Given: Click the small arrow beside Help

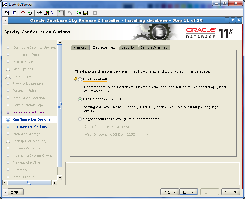Looking at the screenshot, I should click(5, 192).
